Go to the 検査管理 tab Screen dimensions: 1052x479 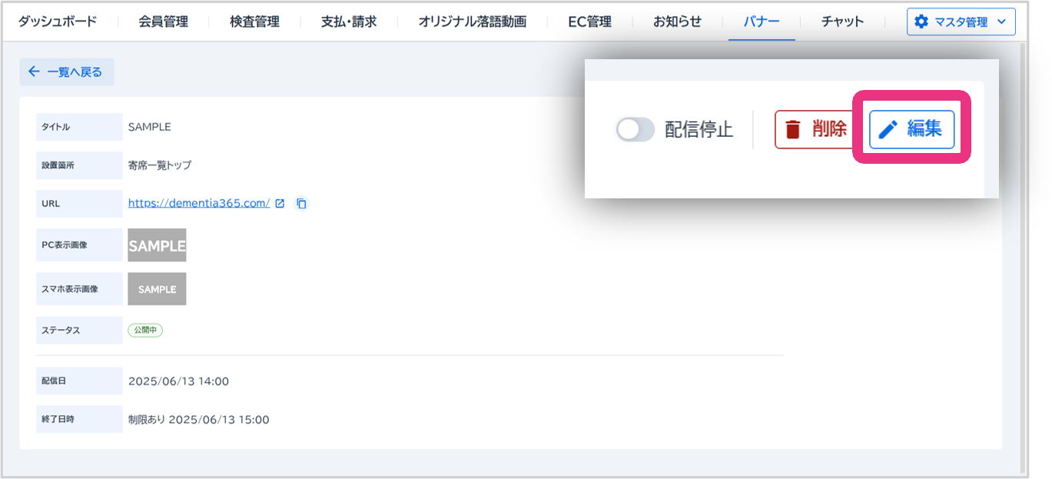254,22
